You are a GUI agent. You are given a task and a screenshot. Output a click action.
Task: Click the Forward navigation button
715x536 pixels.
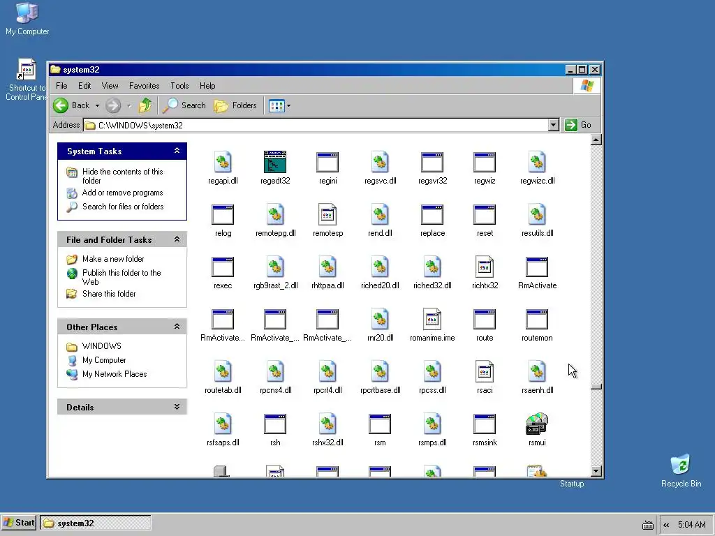coord(113,105)
